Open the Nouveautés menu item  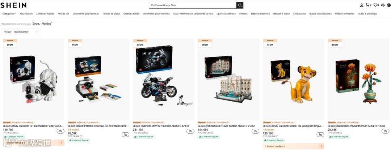26,14
